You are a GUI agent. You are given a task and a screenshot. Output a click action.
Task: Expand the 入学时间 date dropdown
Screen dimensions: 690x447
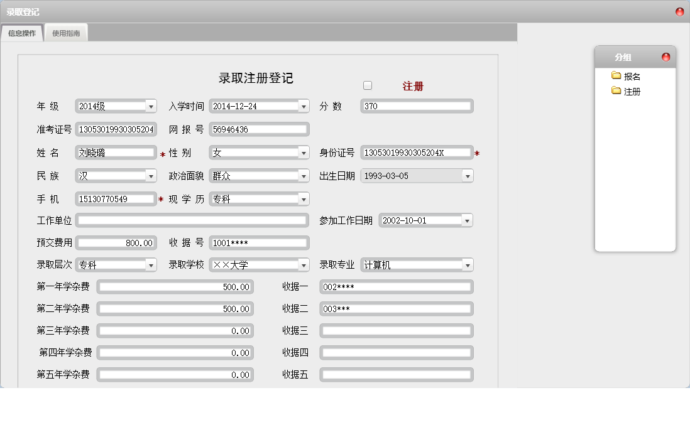tap(303, 105)
